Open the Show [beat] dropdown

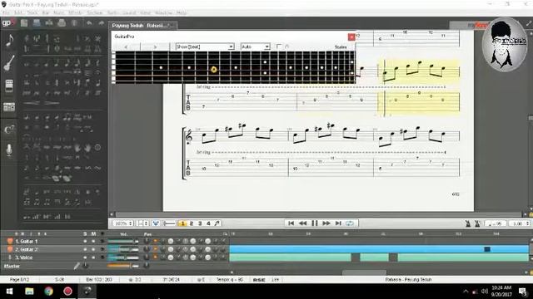(205, 47)
